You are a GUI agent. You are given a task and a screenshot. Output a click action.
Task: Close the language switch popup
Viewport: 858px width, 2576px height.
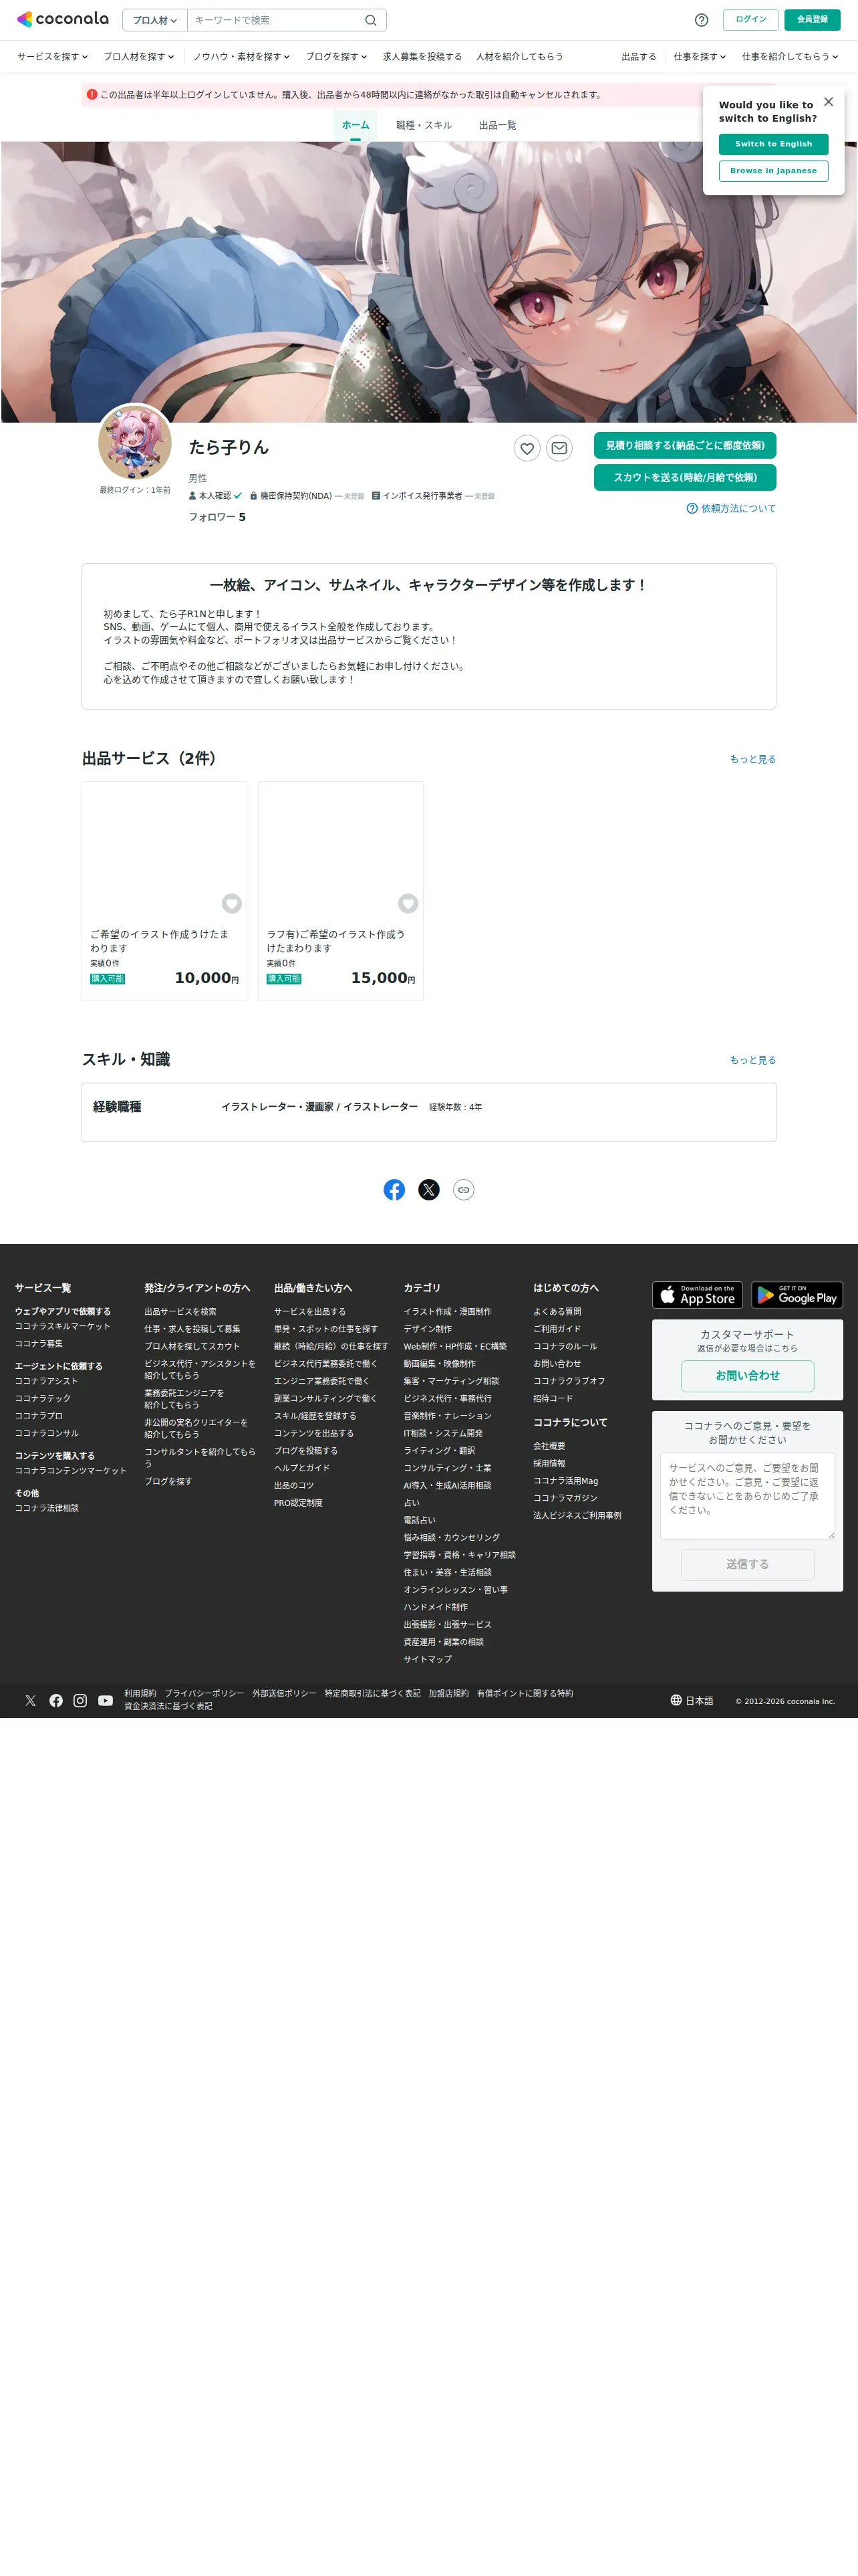point(828,102)
